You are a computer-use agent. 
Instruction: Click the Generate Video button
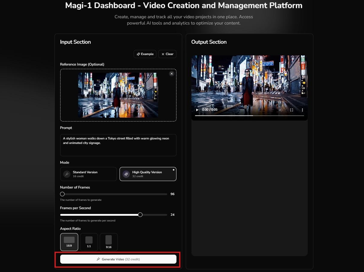click(118, 259)
